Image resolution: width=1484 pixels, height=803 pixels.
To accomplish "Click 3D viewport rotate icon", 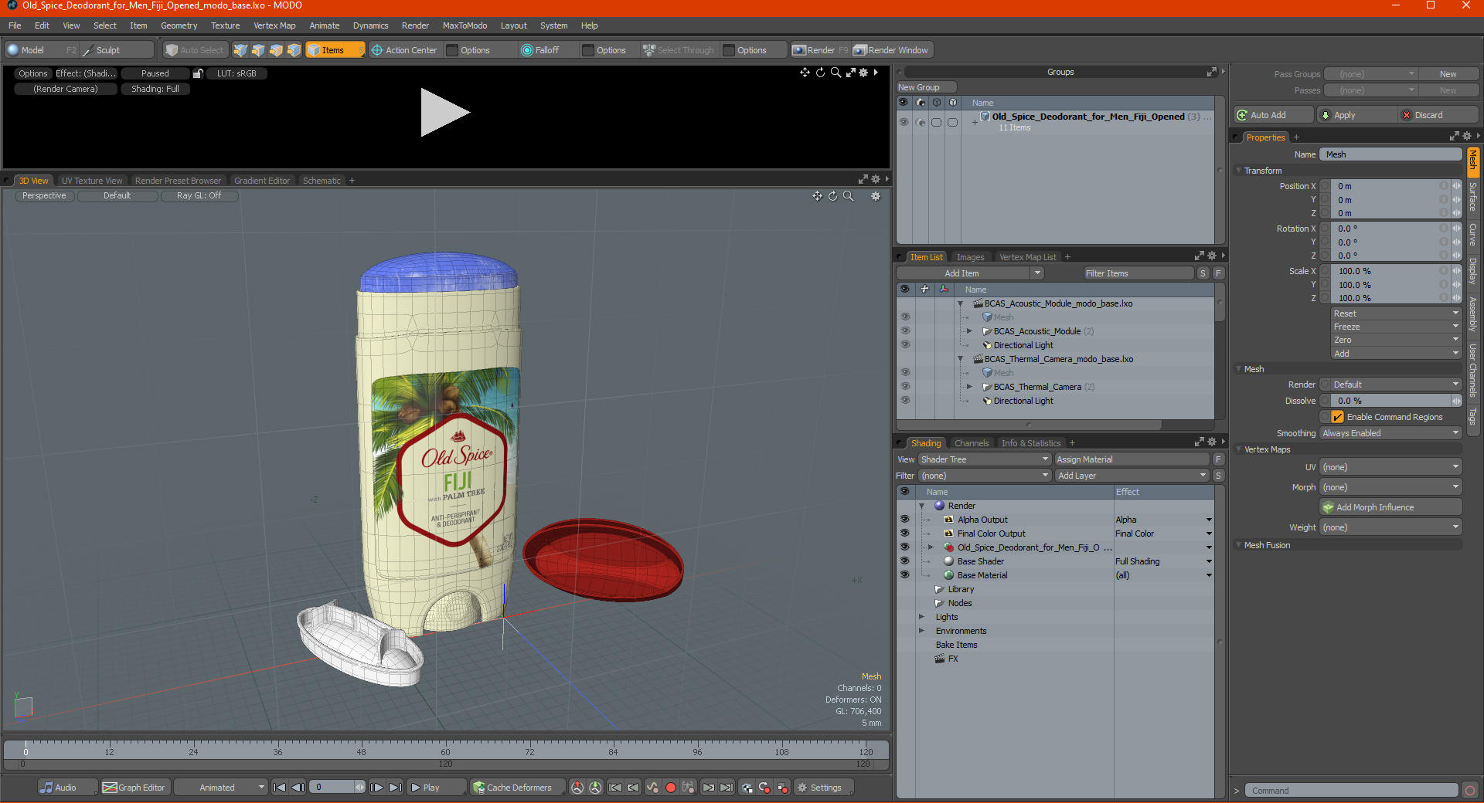I will coord(832,196).
